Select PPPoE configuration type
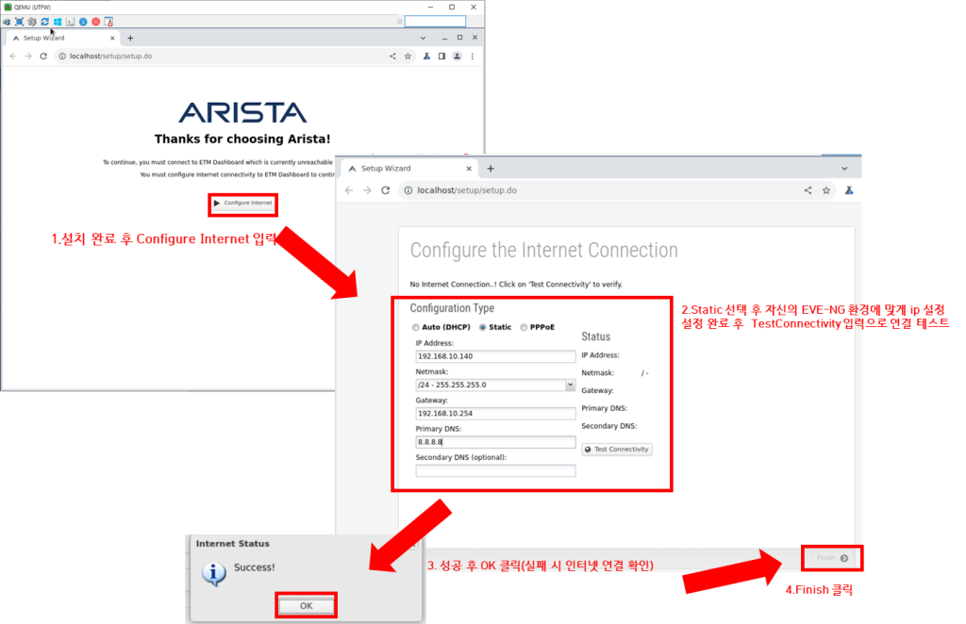Screen dimensions: 966x624 pyautogui.click(x=524, y=327)
